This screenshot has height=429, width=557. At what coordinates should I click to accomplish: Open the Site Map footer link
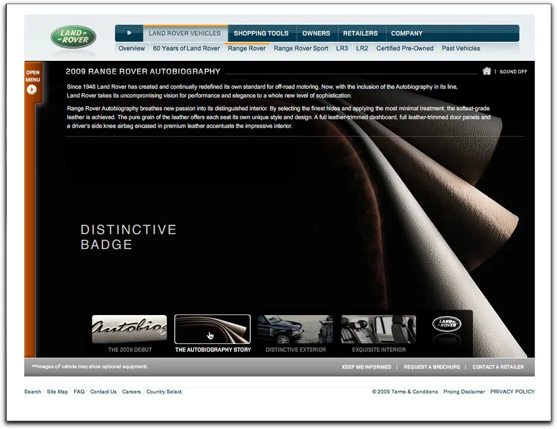click(x=57, y=392)
